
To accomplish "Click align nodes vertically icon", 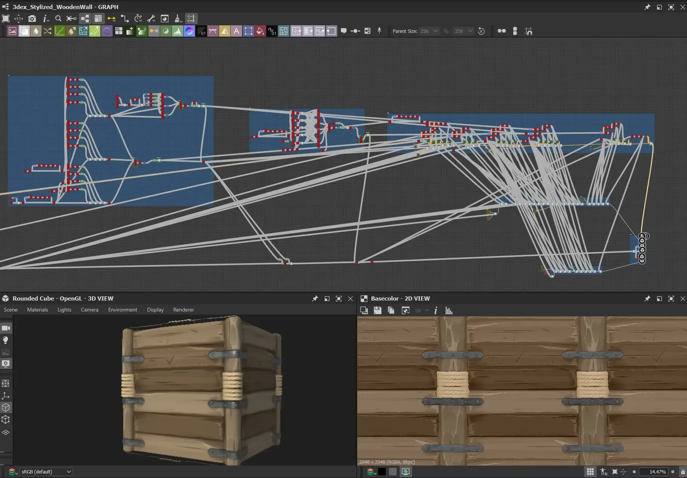I will (515, 31).
